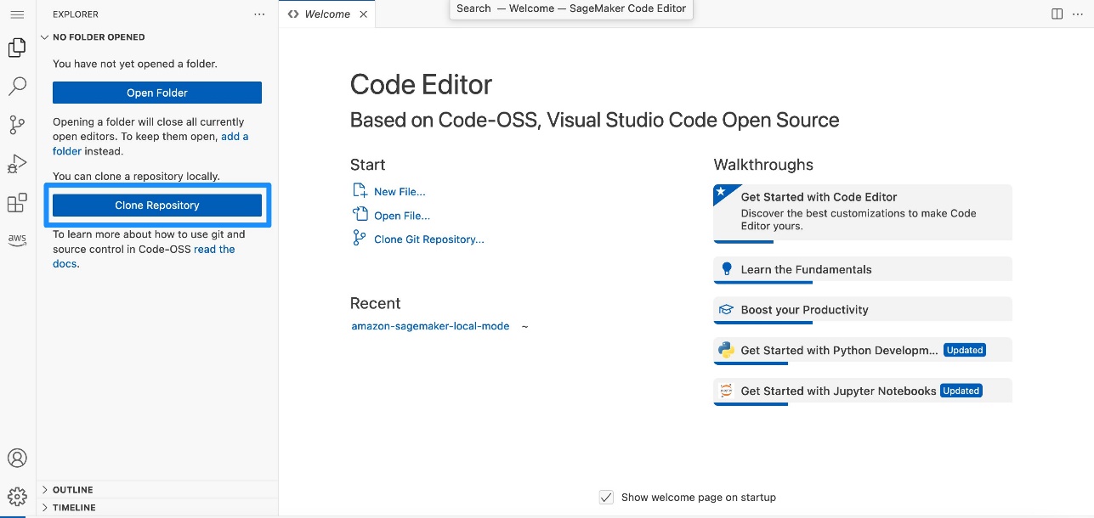Open Get Started with Jupyter Notebooks walkthrough
The image size is (1094, 518).
coord(863,391)
